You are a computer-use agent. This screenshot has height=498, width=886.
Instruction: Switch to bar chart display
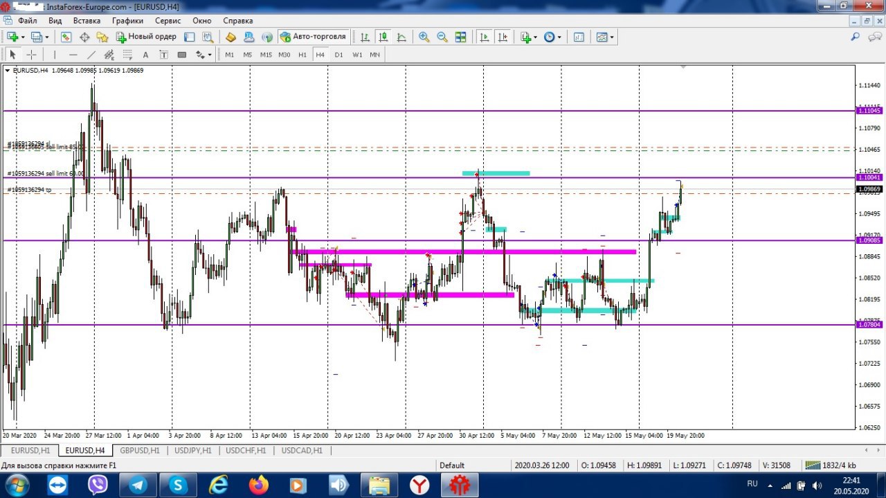[x=365, y=37]
